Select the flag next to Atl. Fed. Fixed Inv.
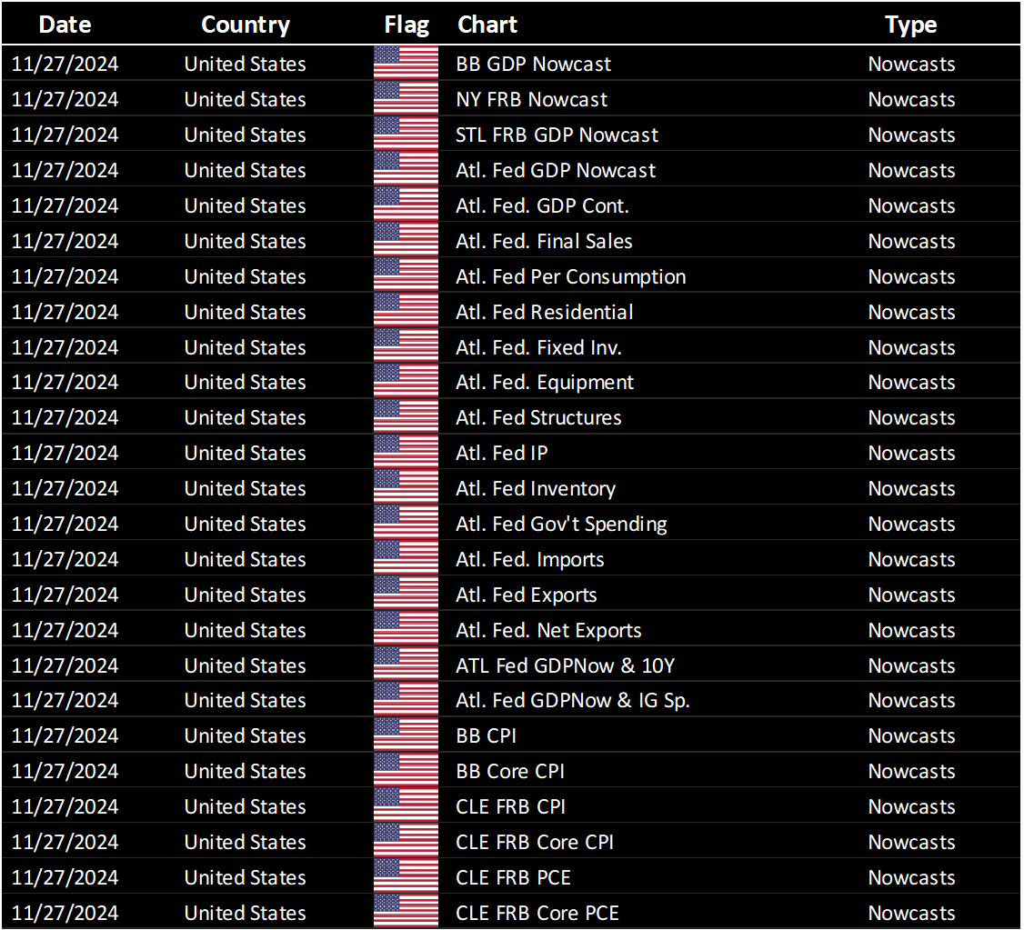 (x=406, y=346)
